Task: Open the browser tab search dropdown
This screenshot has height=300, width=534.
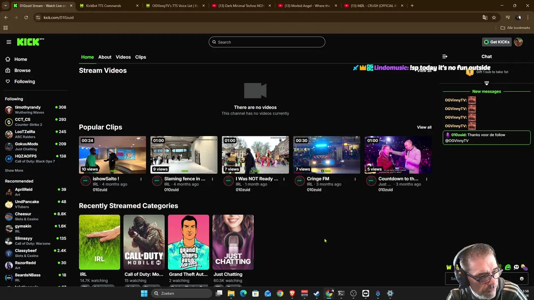Action: [5, 6]
